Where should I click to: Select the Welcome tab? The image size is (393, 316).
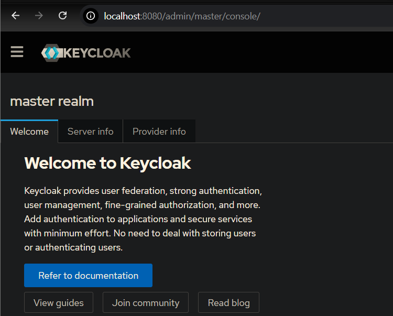(29, 132)
